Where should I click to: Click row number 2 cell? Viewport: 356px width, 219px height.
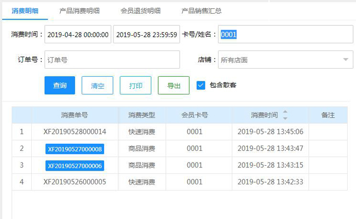pyautogui.click(x=22, y=149)
